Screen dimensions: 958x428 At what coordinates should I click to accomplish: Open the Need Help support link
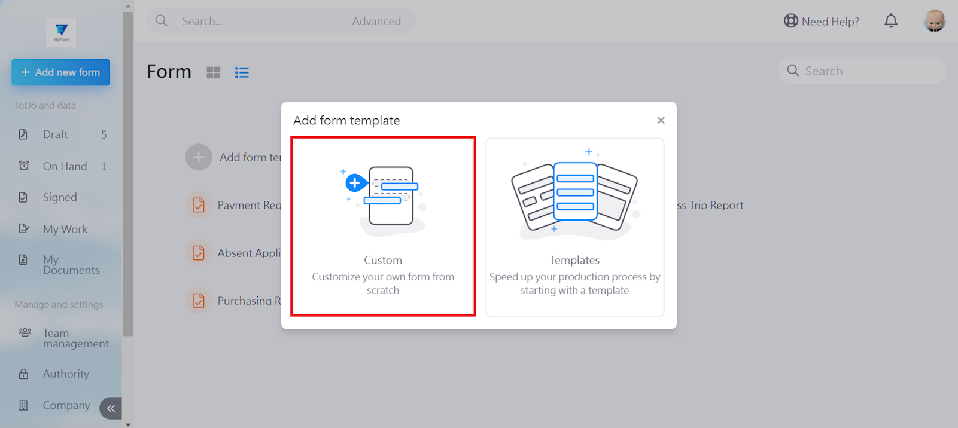822,21
